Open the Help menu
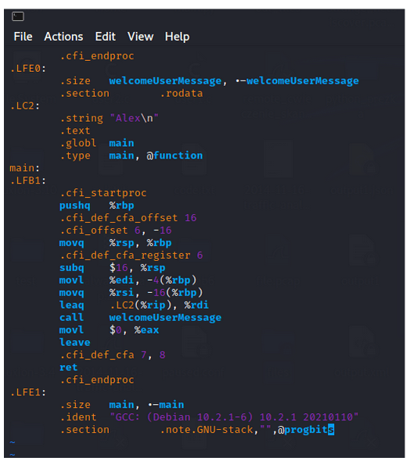Viewport: 410px width, 461px height. tap(177, 37)
